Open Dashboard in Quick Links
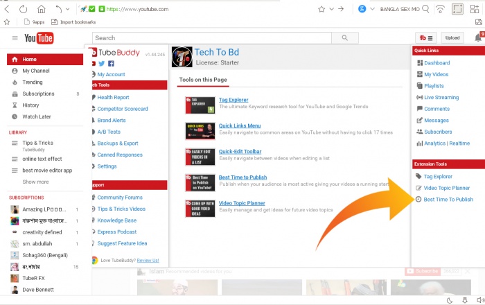The image size is (485, 305). (437, 63)
